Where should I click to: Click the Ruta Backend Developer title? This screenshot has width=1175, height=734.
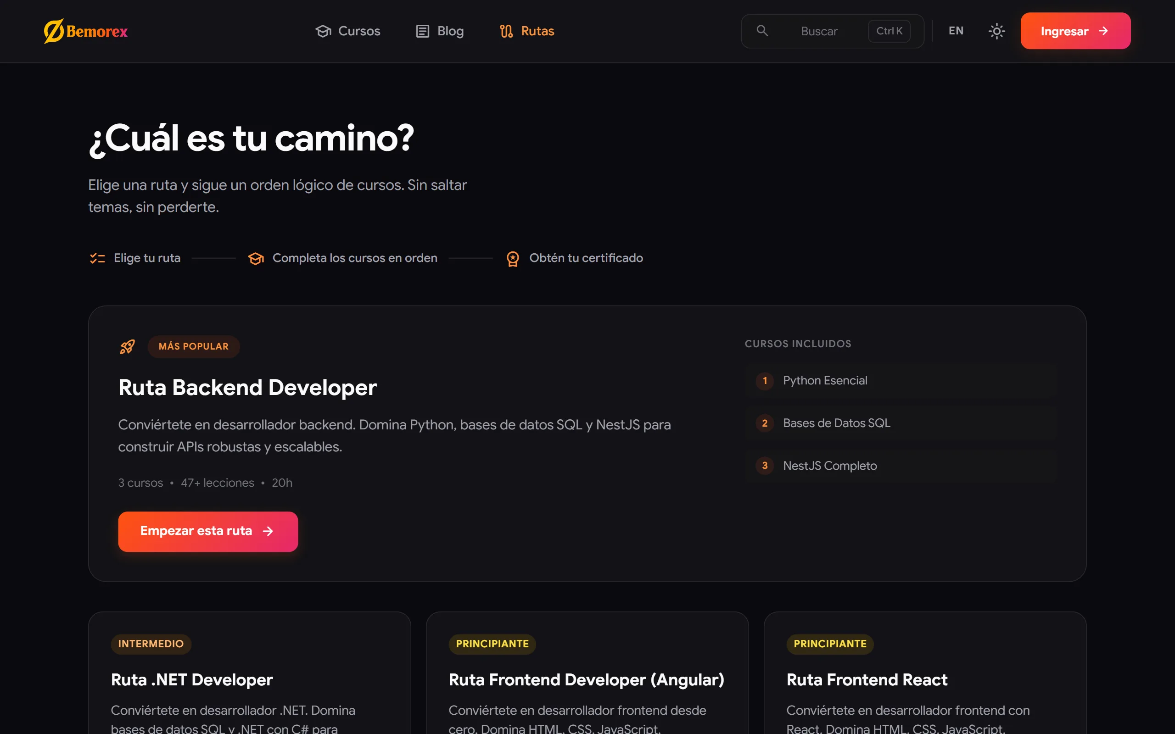pyautogui.click(x=247, y=387)
